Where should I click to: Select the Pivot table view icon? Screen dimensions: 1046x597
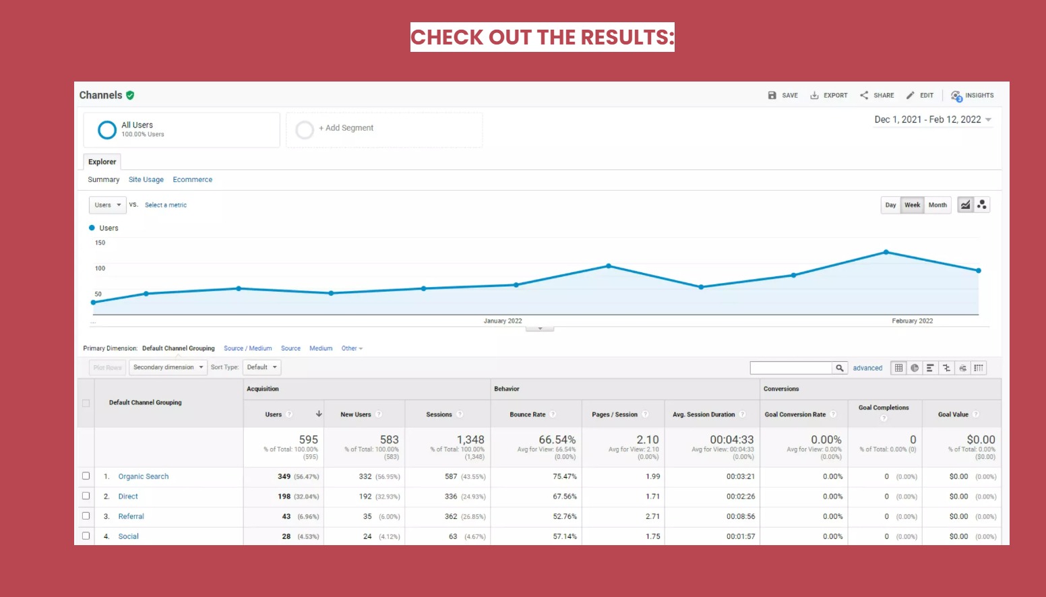(x=979, y=368)
